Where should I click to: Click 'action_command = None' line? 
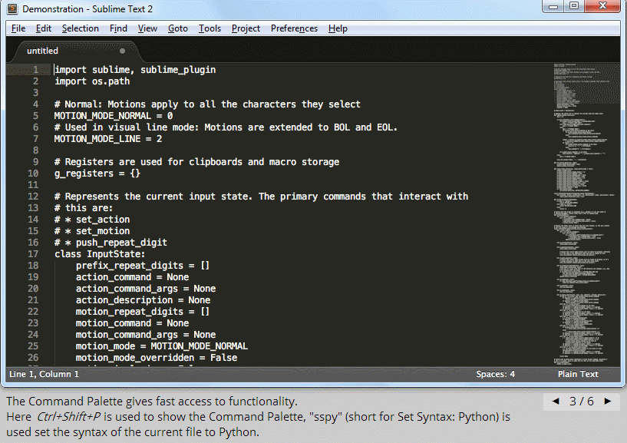(x=132, y=277)
